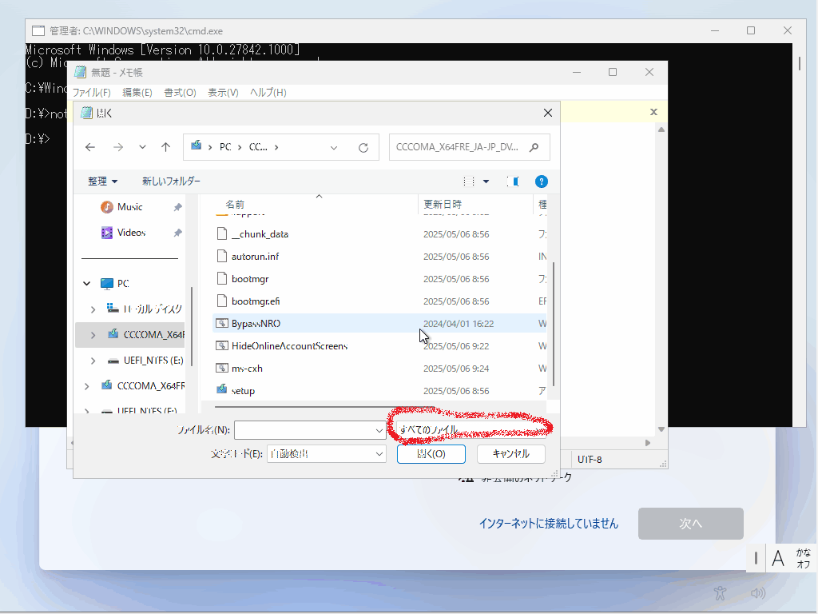Open the すべてのファイル file type dropdown

[x=470, y=429]
